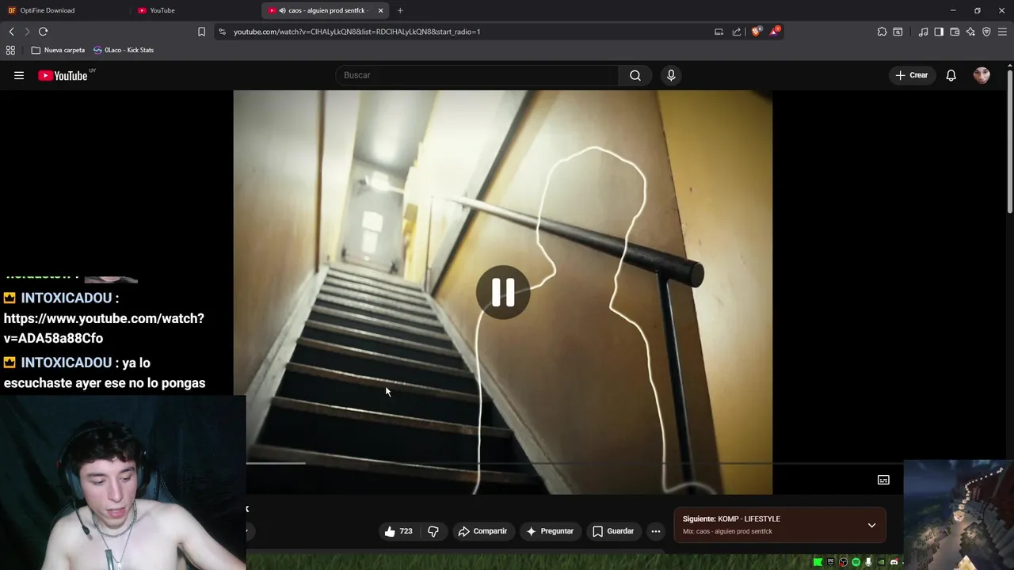Toggle the browser sidebar panel
Viewport: 1014px width, 570px height.
(939, 32)
